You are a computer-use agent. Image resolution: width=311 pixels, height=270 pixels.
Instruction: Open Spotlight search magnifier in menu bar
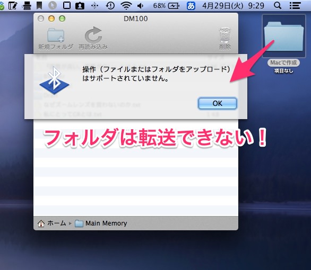(x=278, y=5)
